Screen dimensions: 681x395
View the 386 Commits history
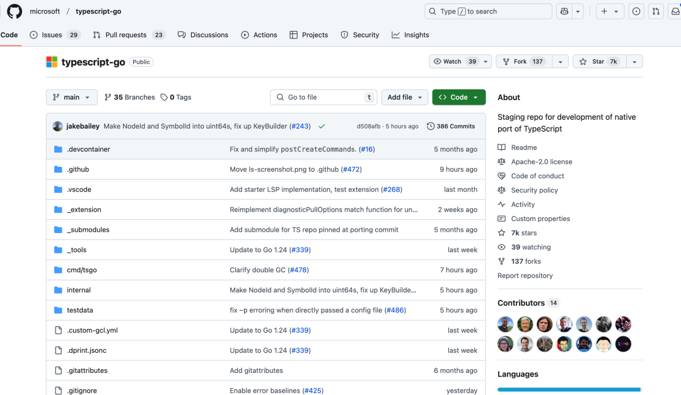[x=451, y=127]
